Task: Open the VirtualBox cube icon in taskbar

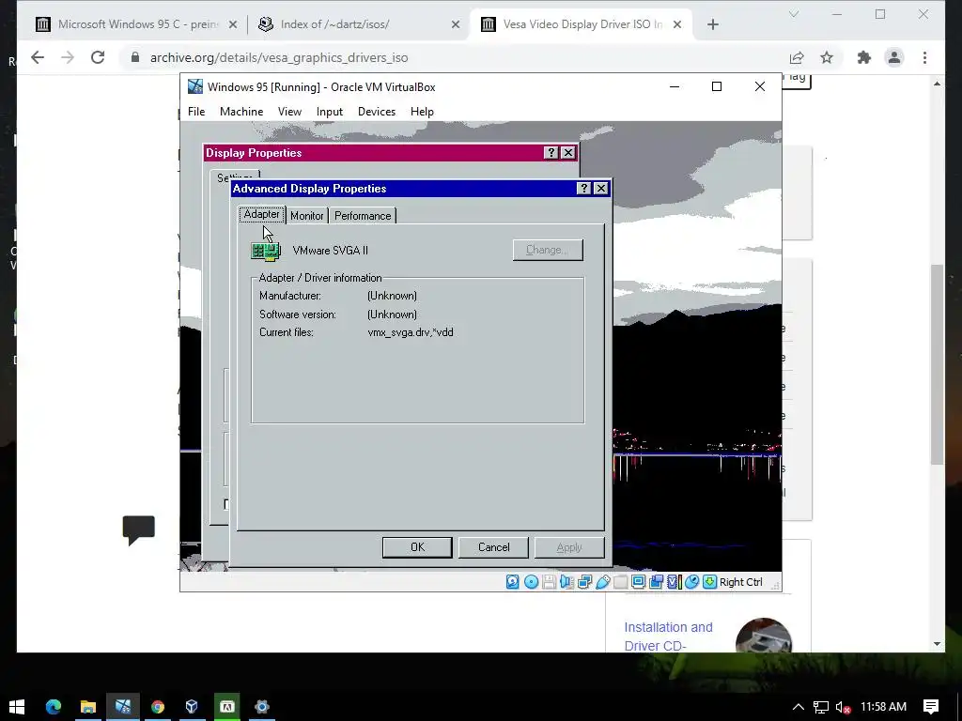Action: pyautogui.click(x=192, y=707)
